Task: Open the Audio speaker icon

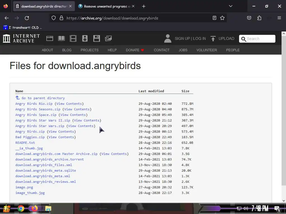Action: click(x=85, y=38)
